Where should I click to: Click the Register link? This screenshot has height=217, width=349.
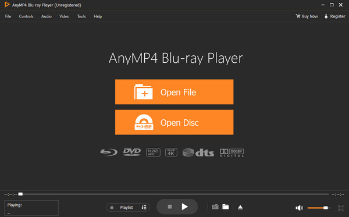pyautogui.click(x=335, y=16)
